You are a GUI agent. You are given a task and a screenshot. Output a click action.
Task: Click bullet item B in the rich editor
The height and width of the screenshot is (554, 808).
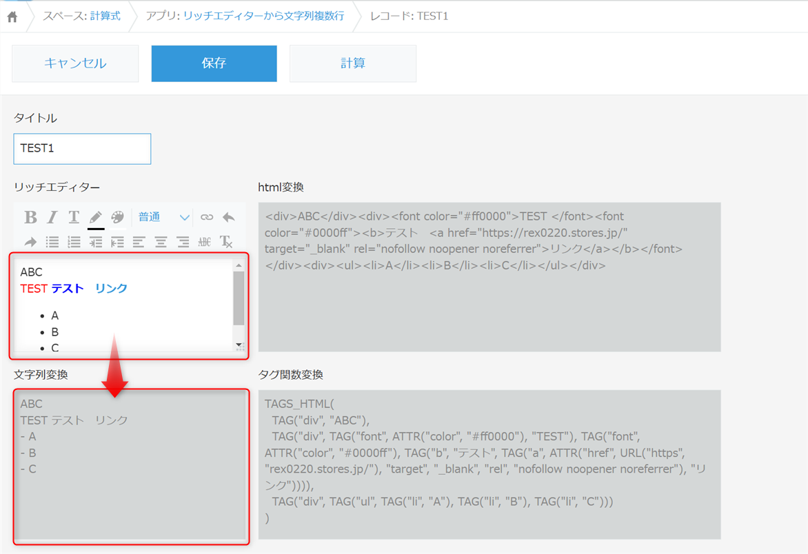55,332
